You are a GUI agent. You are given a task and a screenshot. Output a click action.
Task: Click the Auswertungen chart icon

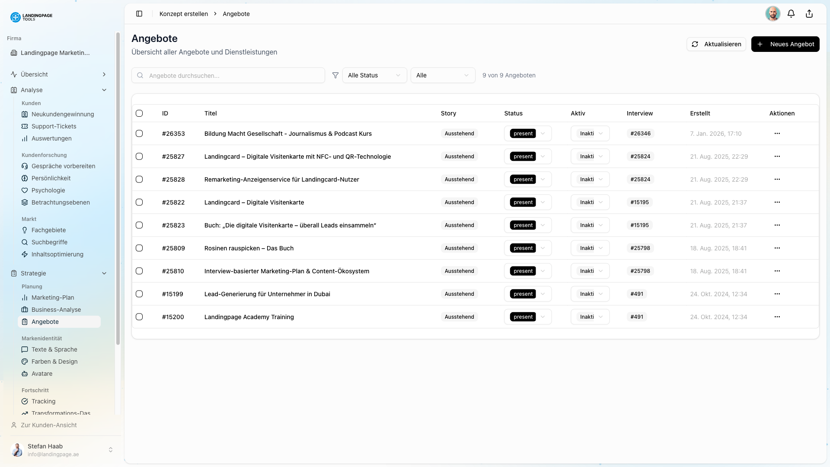[x=25, y=138]
